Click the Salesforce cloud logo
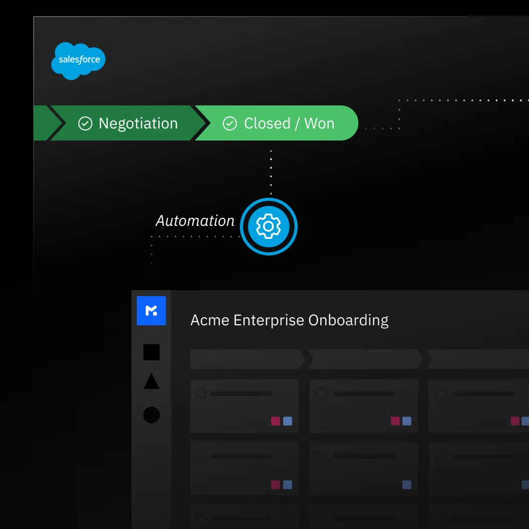This screenshot has width=529, height=529. (x=78, y=61)
